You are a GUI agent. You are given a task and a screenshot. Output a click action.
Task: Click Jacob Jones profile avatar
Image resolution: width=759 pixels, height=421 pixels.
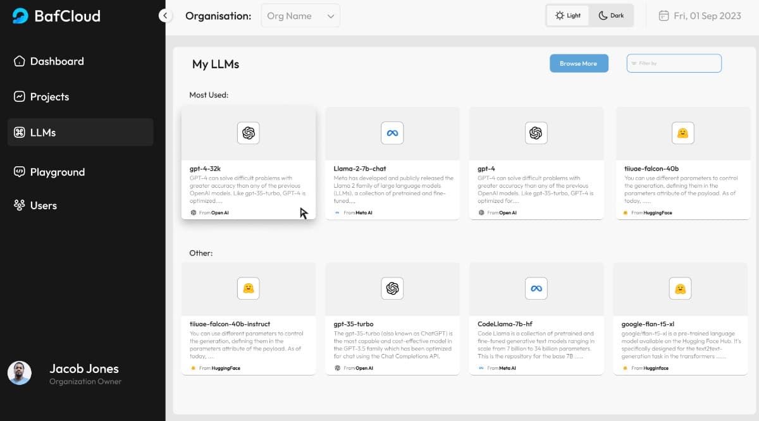click(x=20, y=373)
